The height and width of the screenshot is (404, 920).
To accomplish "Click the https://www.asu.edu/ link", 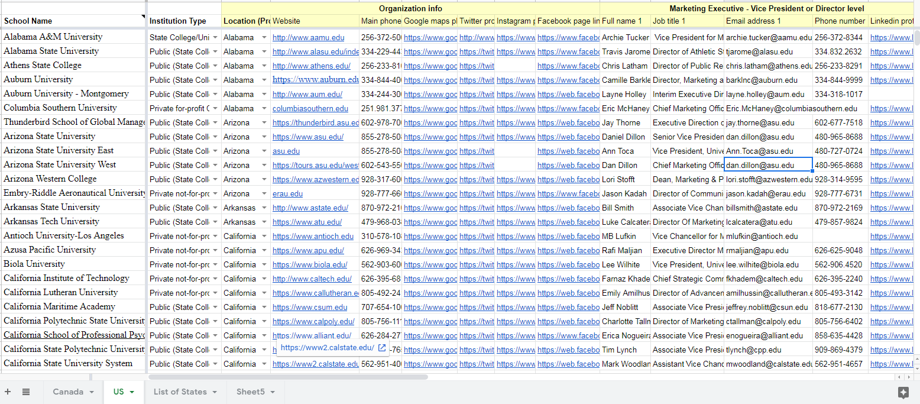I will click(307, 137).
